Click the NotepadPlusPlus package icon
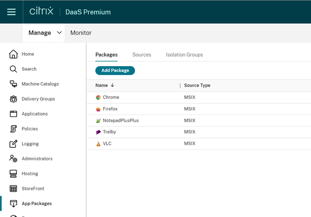This screenshot has width=311, height=217. click(98, 120)
